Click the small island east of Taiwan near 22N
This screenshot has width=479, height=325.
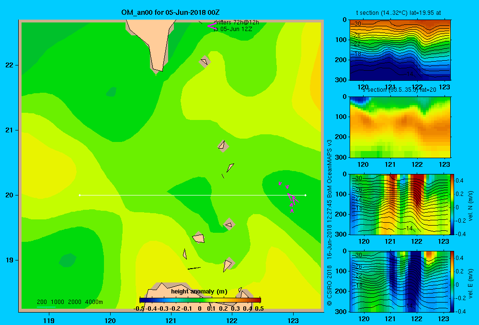205,61
